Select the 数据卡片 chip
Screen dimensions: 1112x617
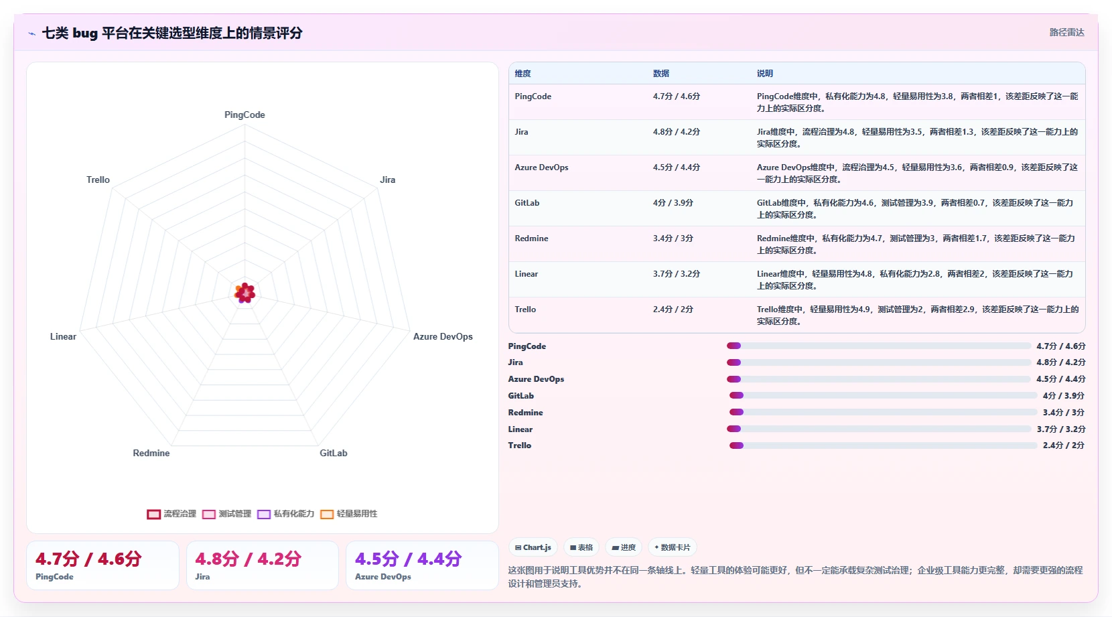(673, 547)
